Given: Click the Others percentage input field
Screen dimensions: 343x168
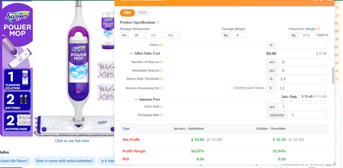Looking at the screenshot, I should point(301,45).
